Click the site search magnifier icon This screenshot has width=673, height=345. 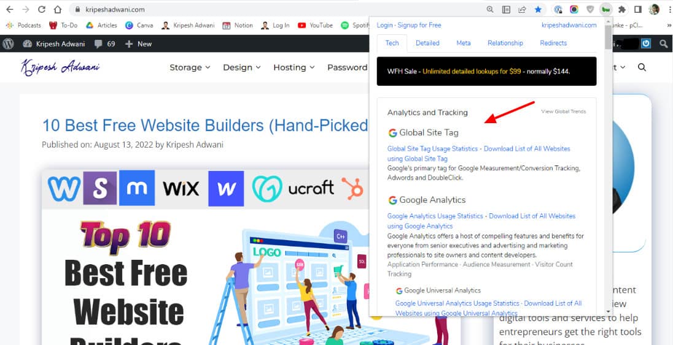642,67
